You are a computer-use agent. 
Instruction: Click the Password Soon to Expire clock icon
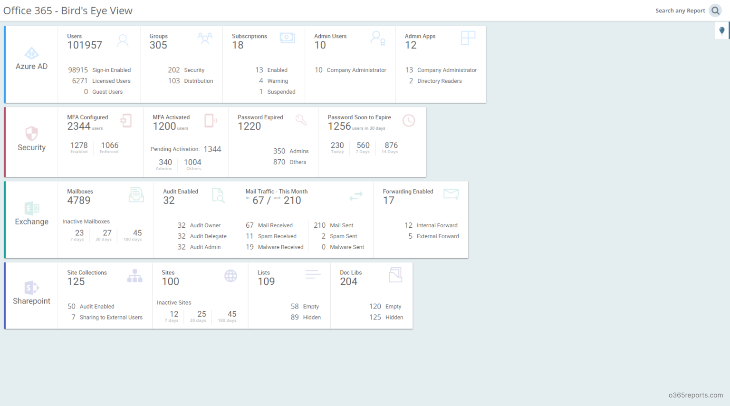pyautogui.click(x=409, y=121)
